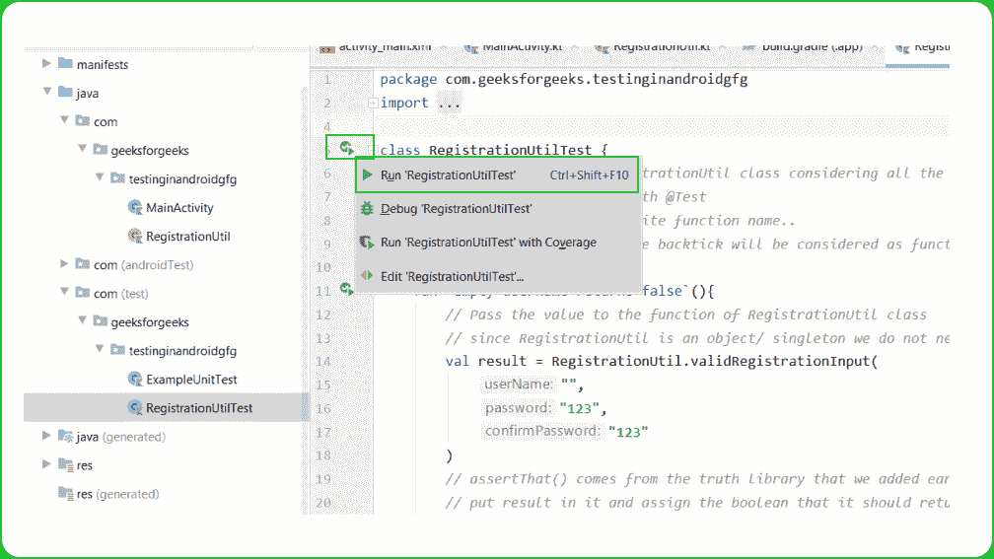Click the green play icon in the context menu
994x559 pixels.
tap(367, 175)
